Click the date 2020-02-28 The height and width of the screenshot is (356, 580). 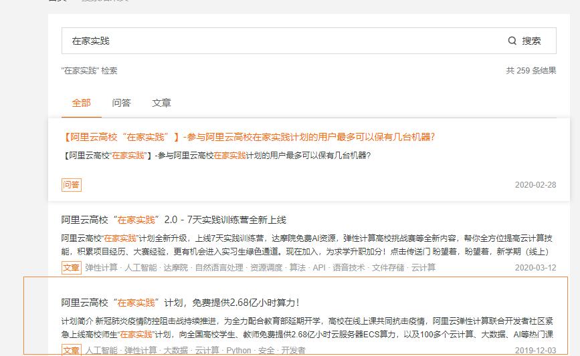536,184
